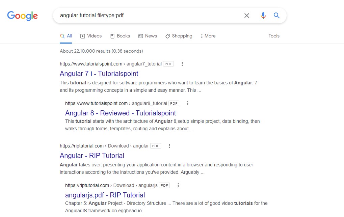Click inside the search query field
Image resolution: width=344 pixels, height=217 pixels.
(x=149, y=16)
